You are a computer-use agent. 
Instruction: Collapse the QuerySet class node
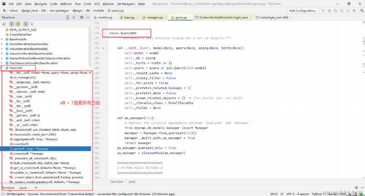(x=2, y=68)
